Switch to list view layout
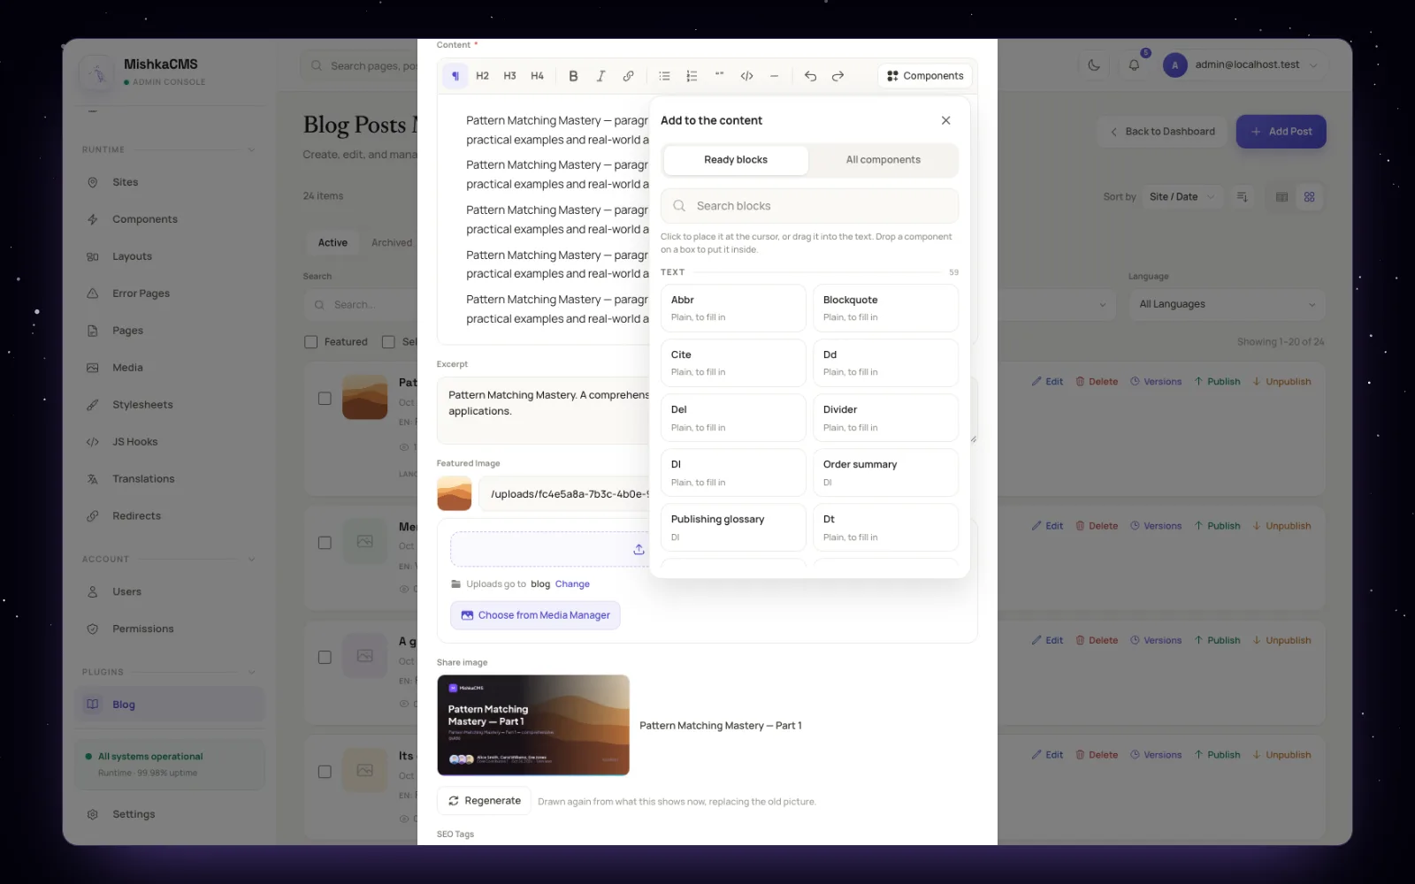The image size is (1415, 884). 1281,197
